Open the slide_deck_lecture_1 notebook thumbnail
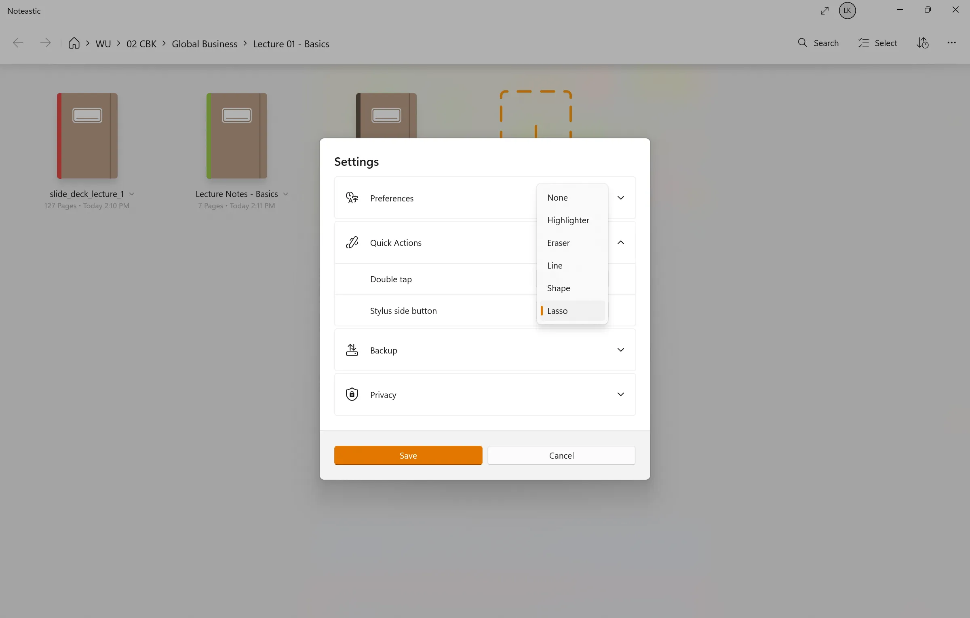This screenshot has width=970, height=618. click(87, 136)
